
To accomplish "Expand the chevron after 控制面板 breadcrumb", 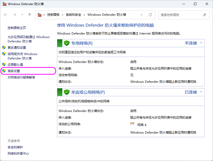I will (63, 15).
